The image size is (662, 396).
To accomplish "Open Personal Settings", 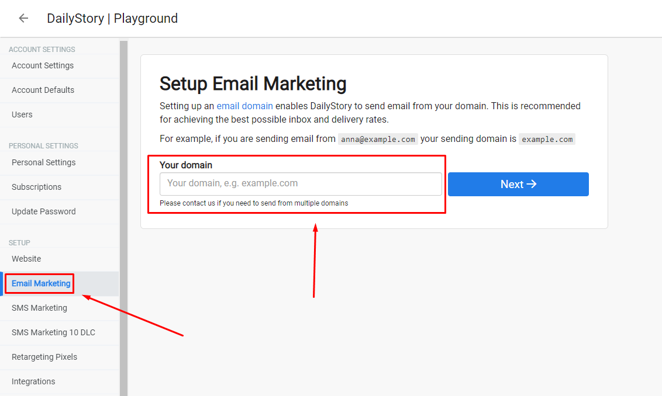I will point(60,163).
